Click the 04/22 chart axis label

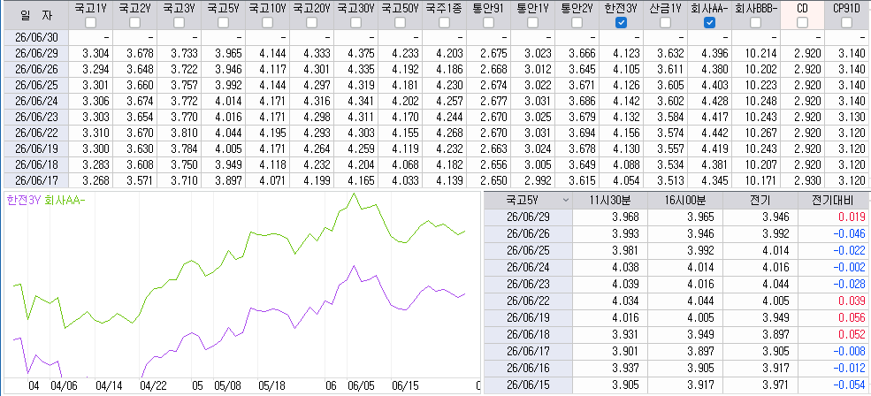click(x=153, y=385)
